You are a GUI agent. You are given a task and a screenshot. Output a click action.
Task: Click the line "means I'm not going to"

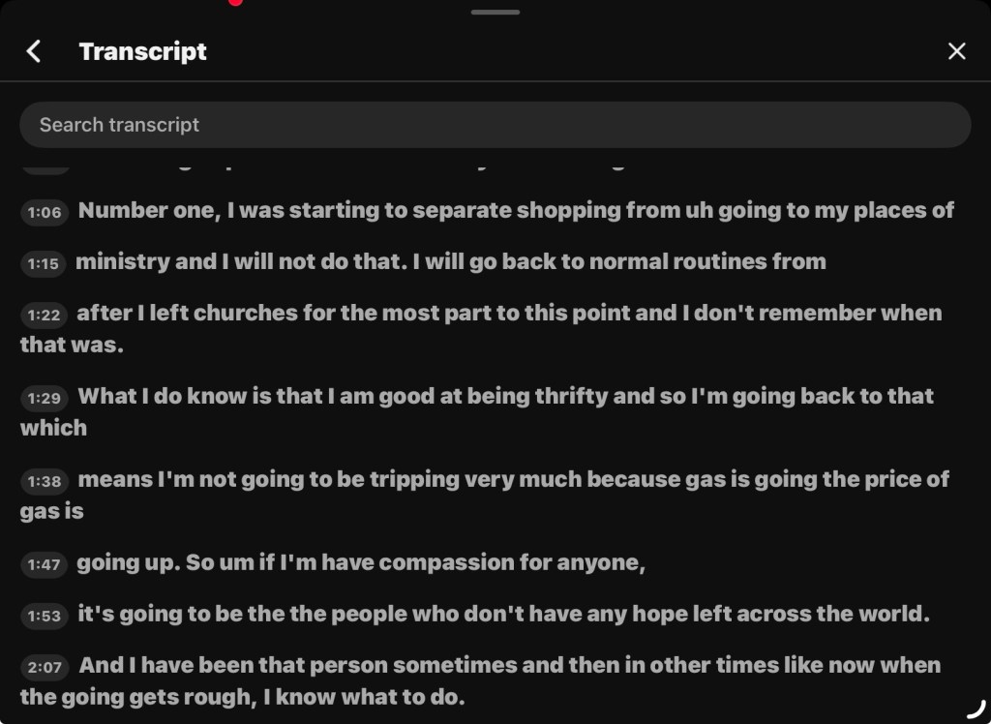(513, 479)
